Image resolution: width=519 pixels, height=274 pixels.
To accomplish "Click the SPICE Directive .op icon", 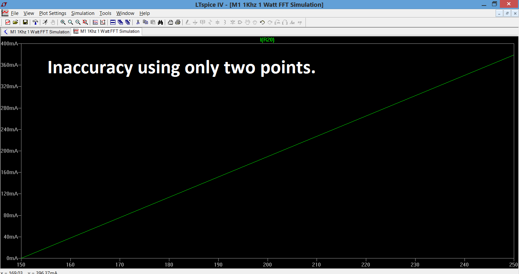I will 300,22.
